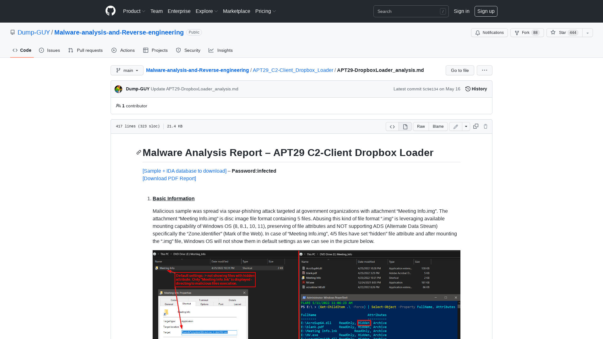Click the trash delete file icon
Screen dimensions: 603x339
pyautogui.click(x=486, y=126)
